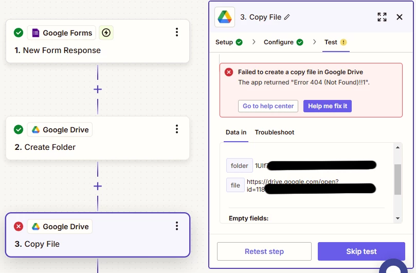Image resolution: width=416 pixels, height=273 pixels.
Task: Click the folder field label
Action: (239, 166)
